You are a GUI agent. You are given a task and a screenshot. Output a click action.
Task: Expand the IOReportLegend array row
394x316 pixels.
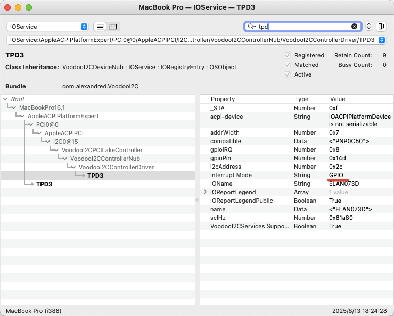pos(205,192)
